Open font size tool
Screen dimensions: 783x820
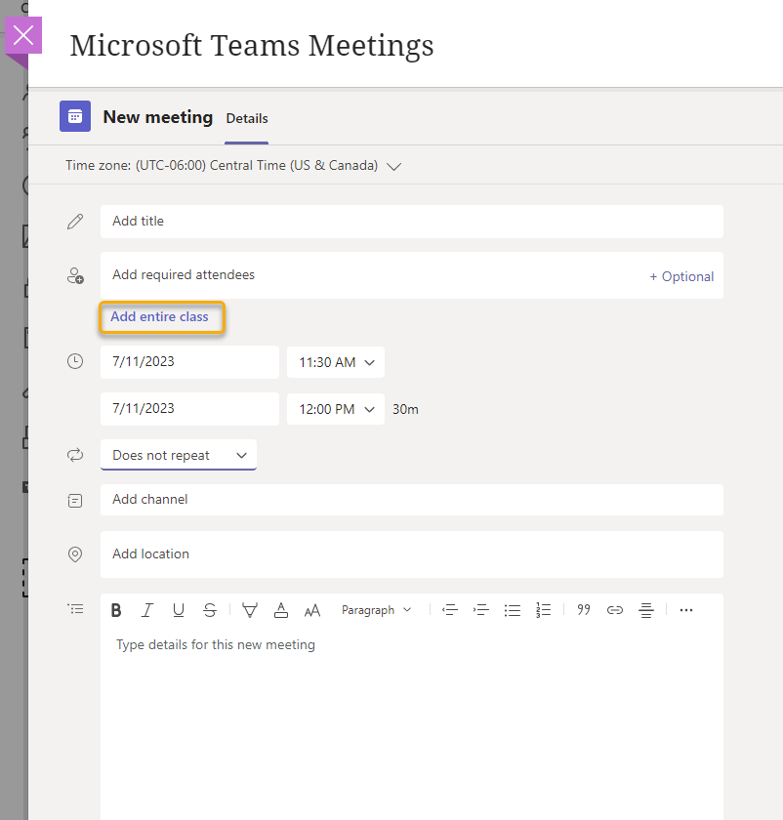pos(312,610)
